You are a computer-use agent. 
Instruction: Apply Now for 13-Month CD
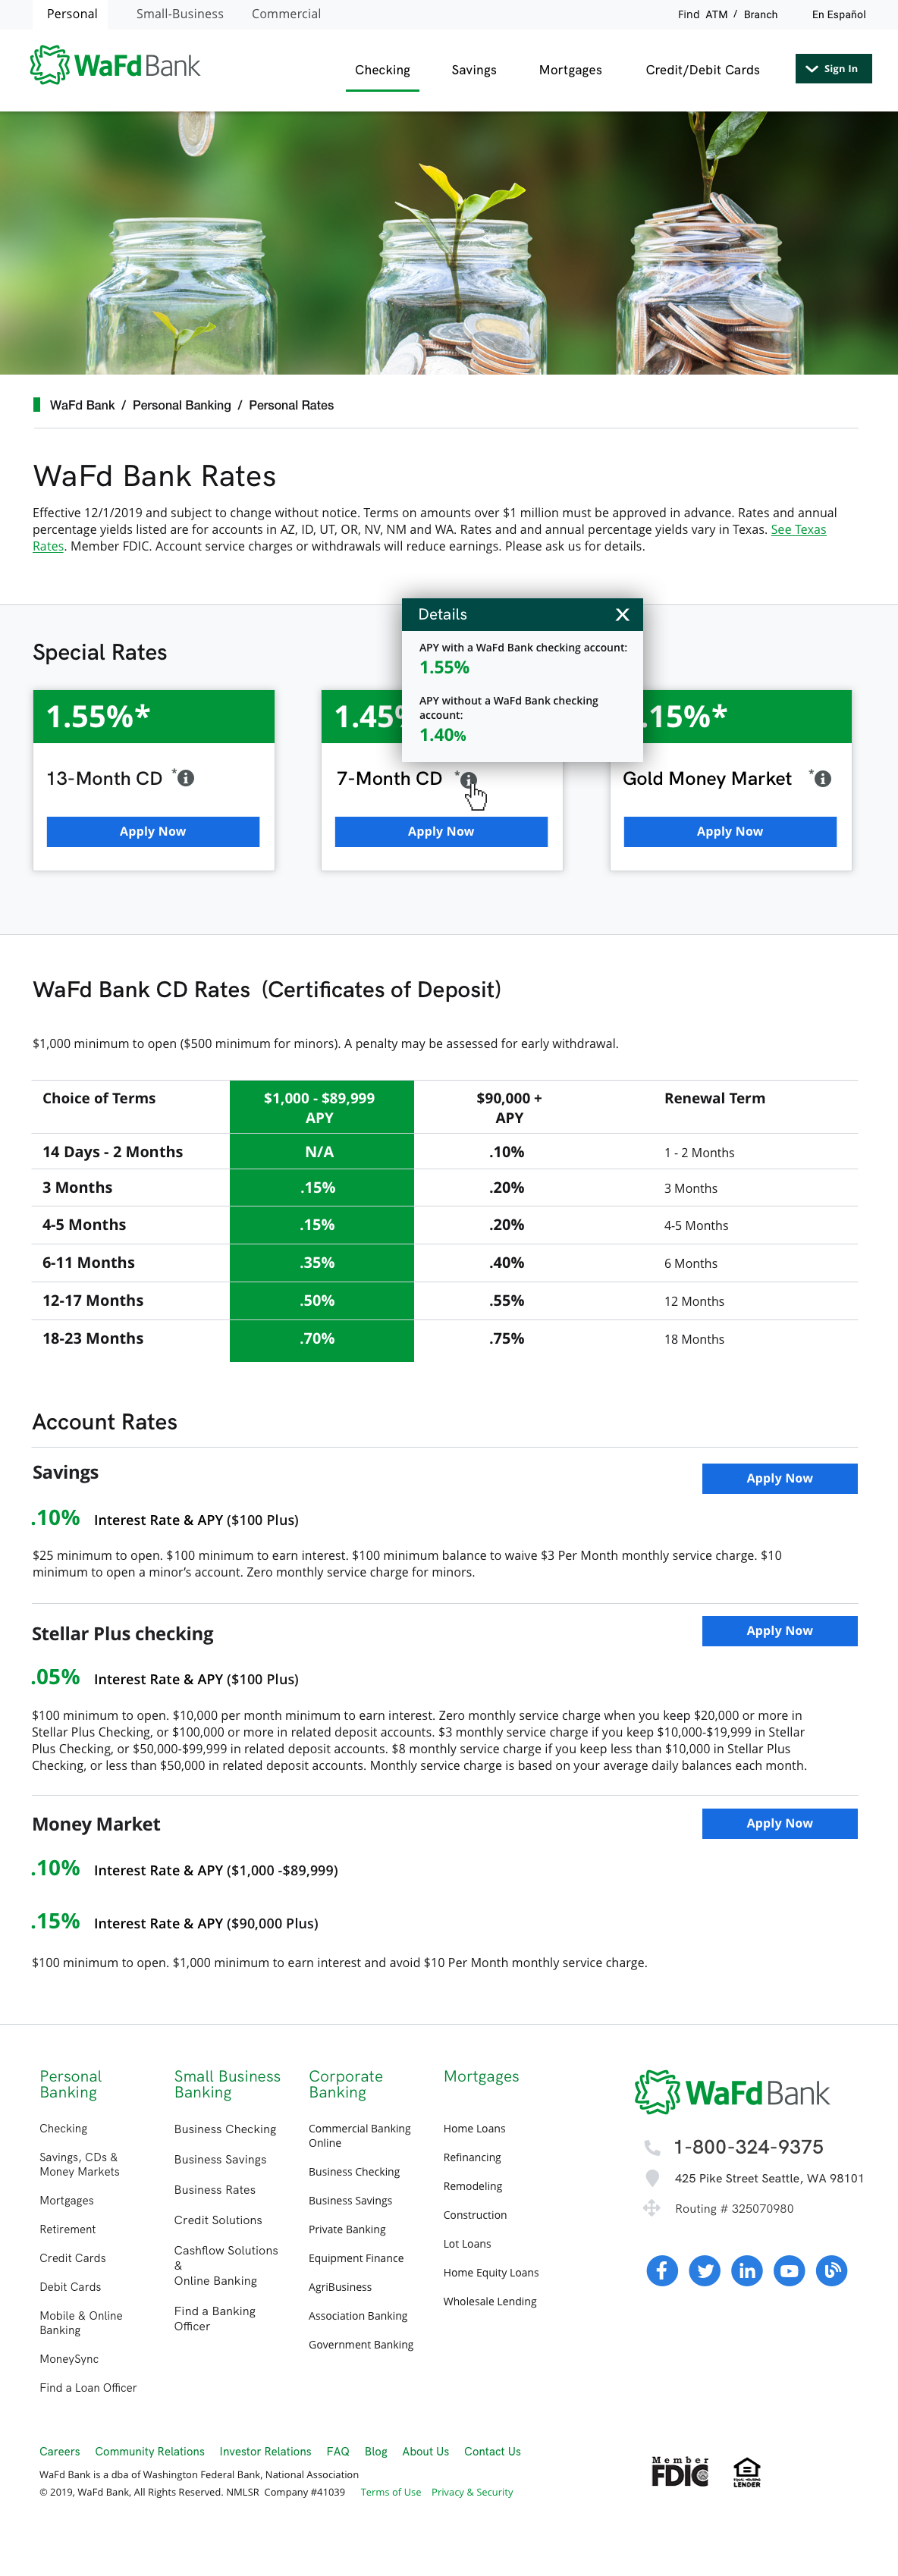153,832
